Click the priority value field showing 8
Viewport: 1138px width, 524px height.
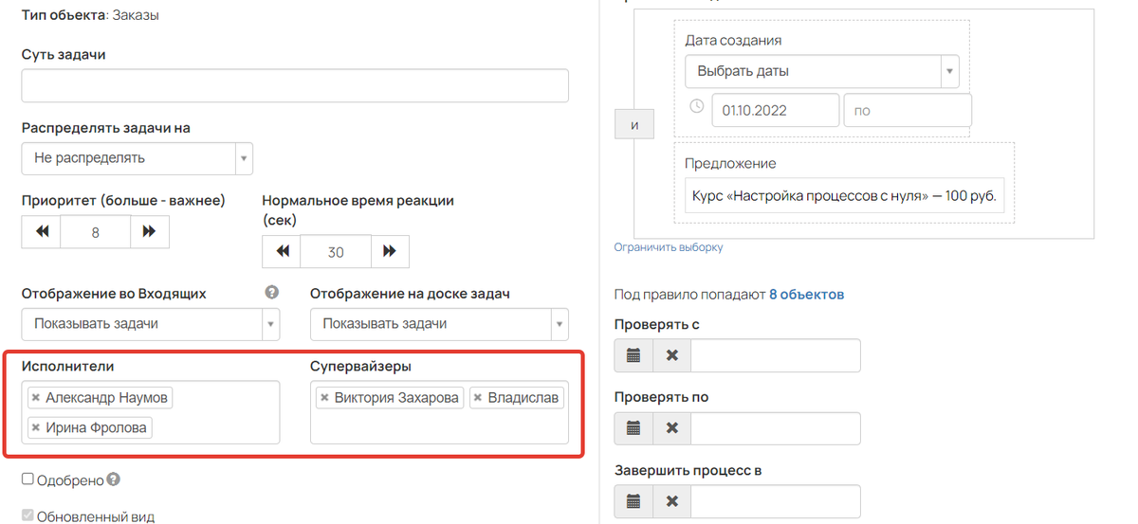[95, 232]
